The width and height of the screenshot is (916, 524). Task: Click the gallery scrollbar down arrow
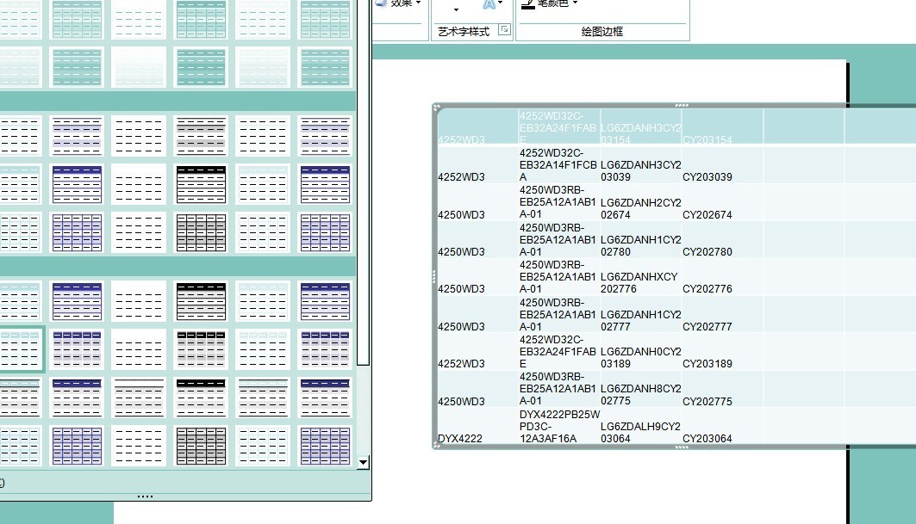(364, 462)
